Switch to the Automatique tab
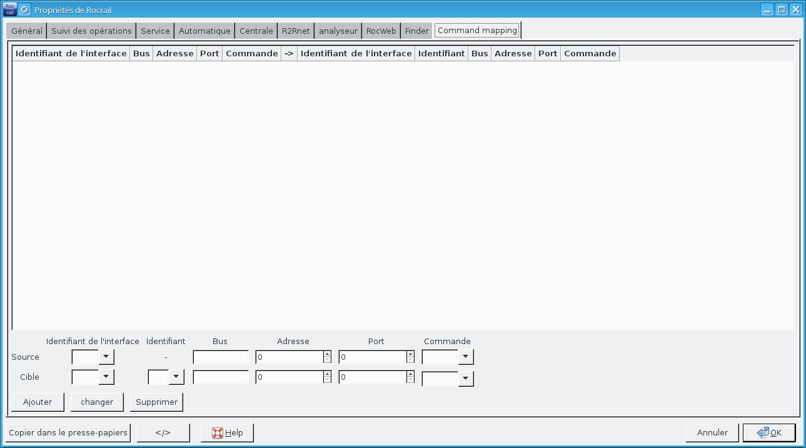Image resolution: width=806 pixels, height=448 pixels. [x=204, y=31]
